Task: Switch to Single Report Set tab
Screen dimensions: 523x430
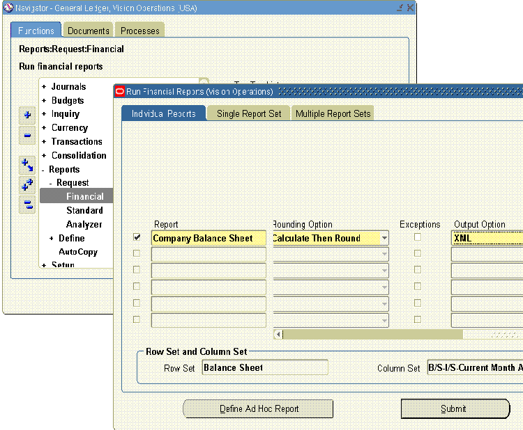Action: point(249,113)
